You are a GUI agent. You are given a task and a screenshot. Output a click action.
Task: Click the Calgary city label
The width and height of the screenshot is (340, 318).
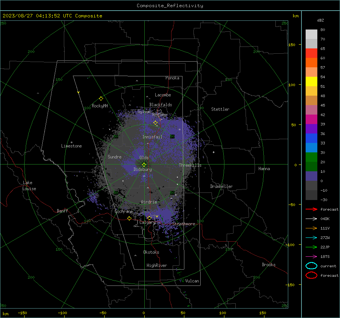coord(147,222)
